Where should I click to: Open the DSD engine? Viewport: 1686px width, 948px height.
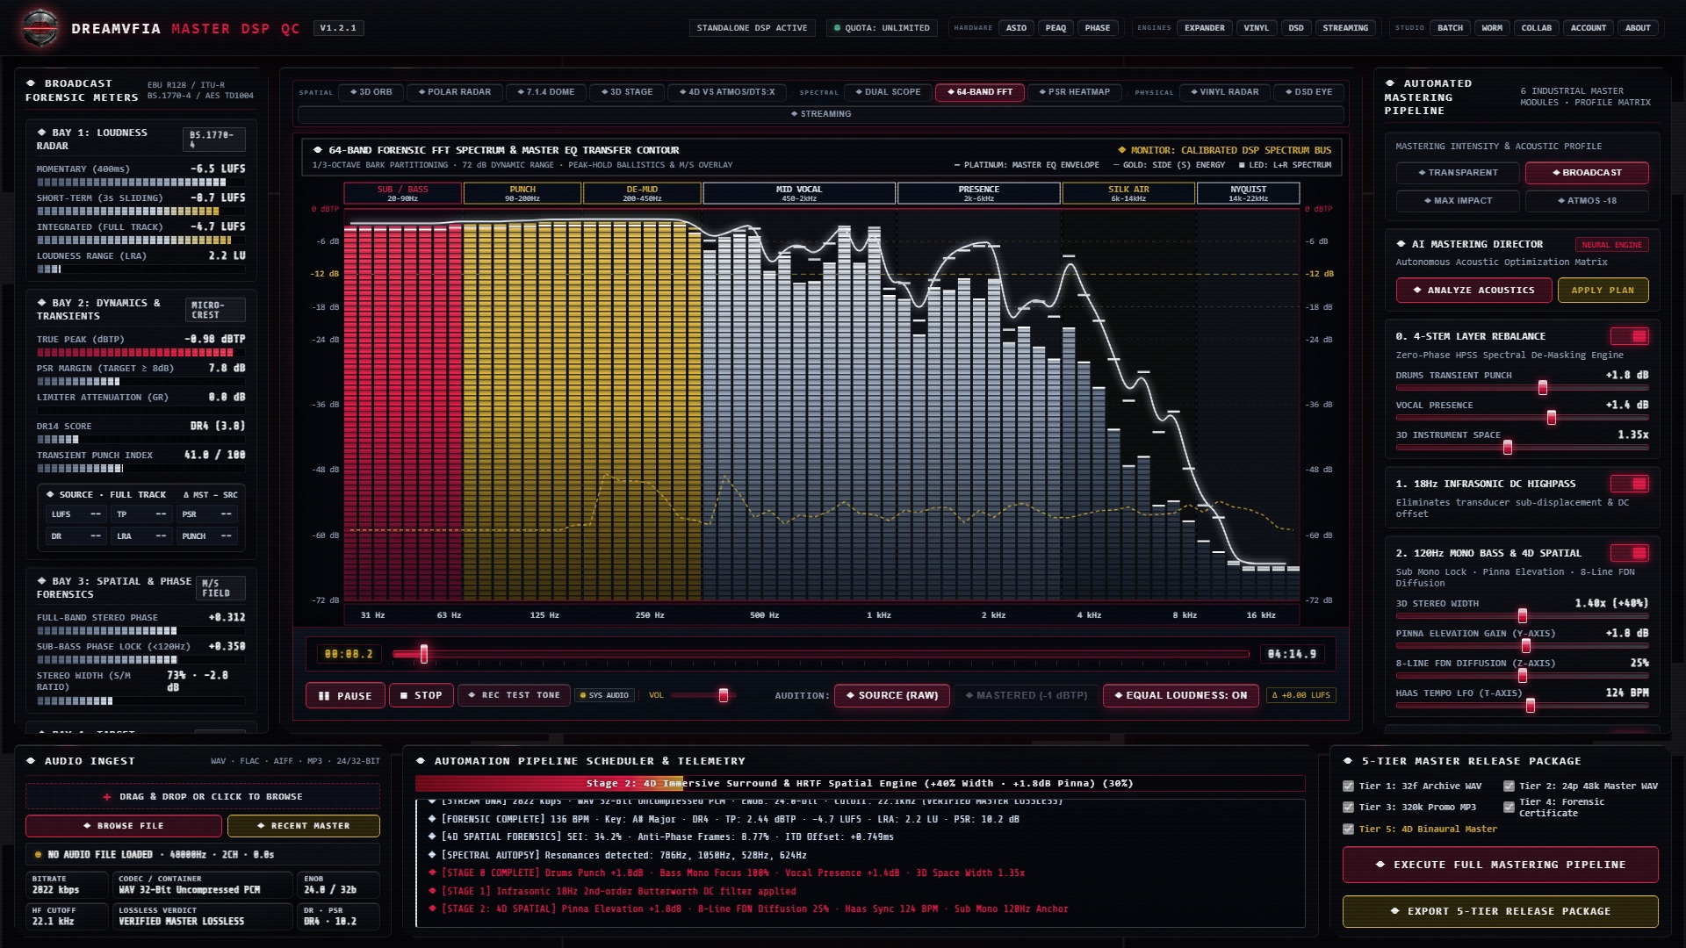coord(1296,28)
